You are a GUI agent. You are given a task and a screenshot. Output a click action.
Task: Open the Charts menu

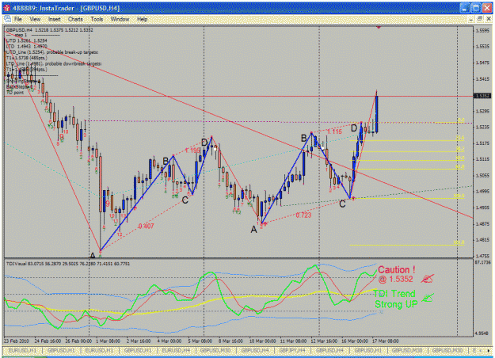75,19
